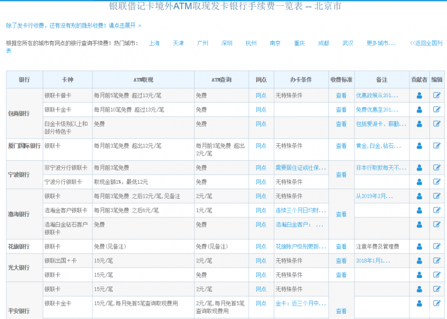Open 网点 link in 花旗银行 row
The height and width of the screenshot is (319, 447).
click(x=261, y=247)
